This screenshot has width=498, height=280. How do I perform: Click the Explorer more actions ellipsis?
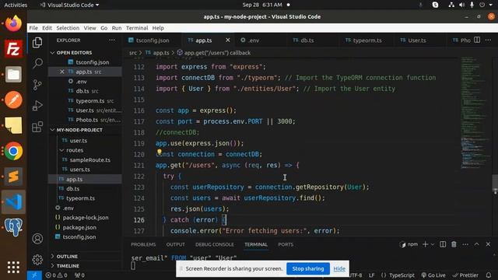click(x=112, y=40)
